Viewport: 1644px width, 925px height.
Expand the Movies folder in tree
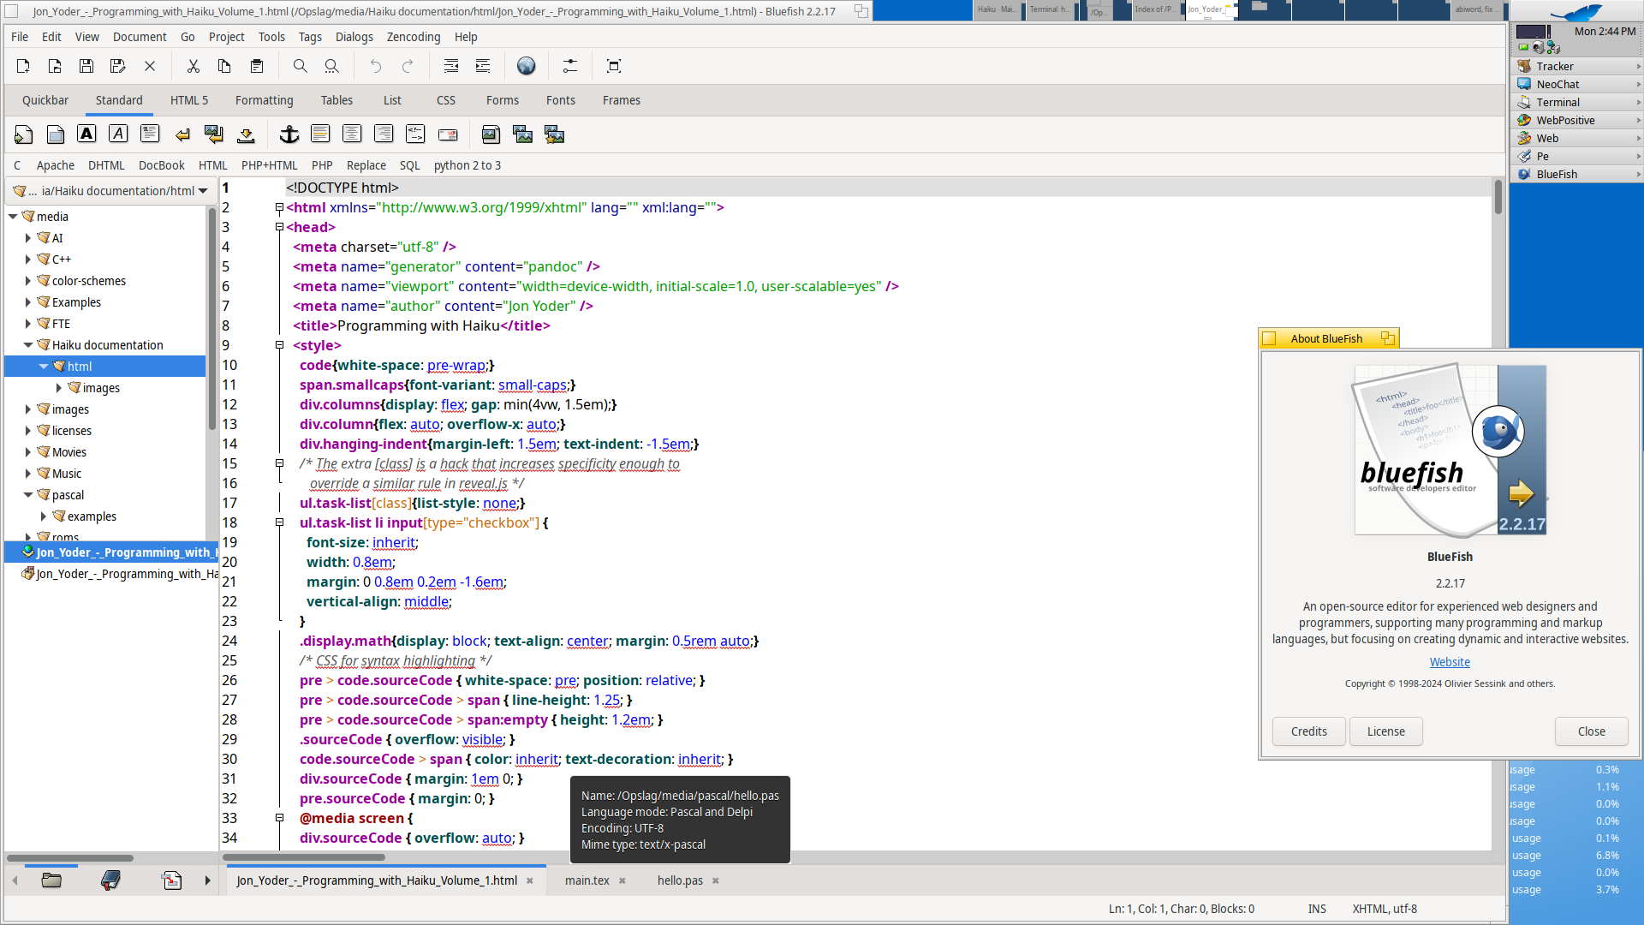tap(28, 452)
